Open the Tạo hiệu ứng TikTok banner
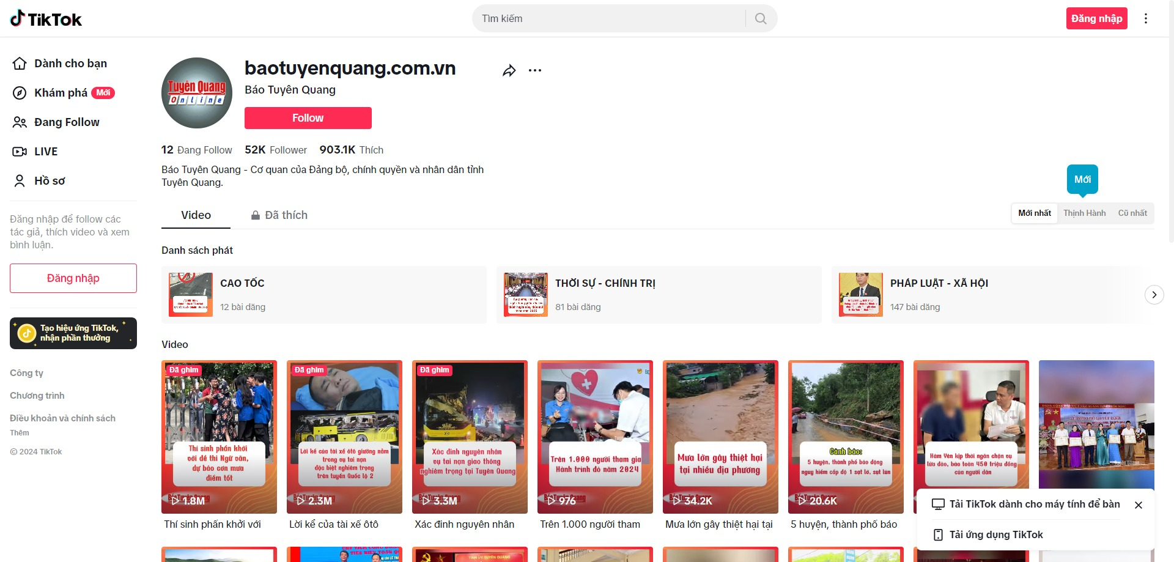 tap(73, 333)
